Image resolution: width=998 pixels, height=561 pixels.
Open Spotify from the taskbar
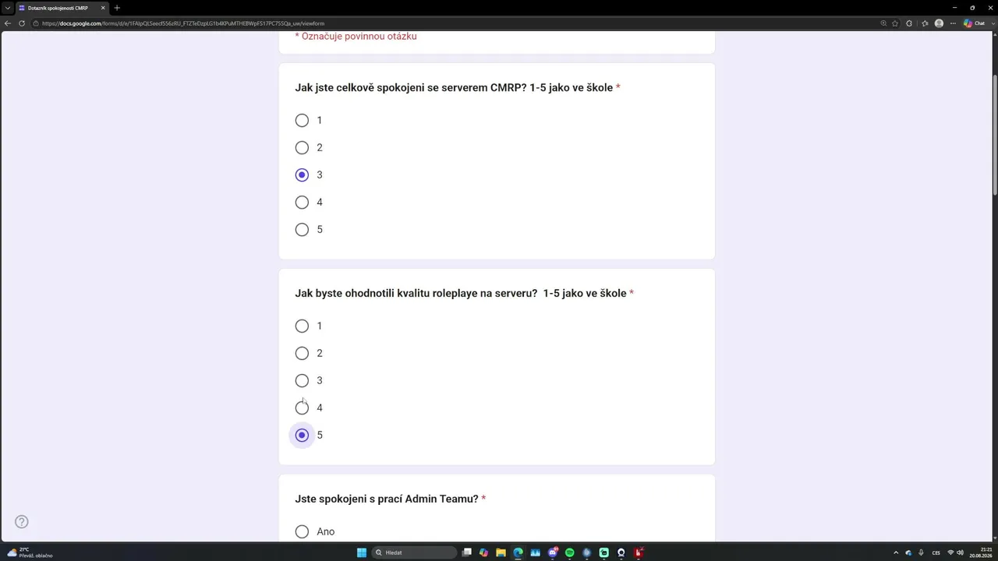point(570,552)
